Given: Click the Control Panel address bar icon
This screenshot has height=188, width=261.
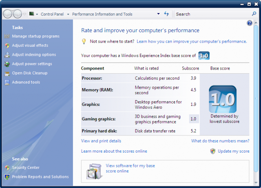Looking at the screenshot, I should (x=31, y=14).
